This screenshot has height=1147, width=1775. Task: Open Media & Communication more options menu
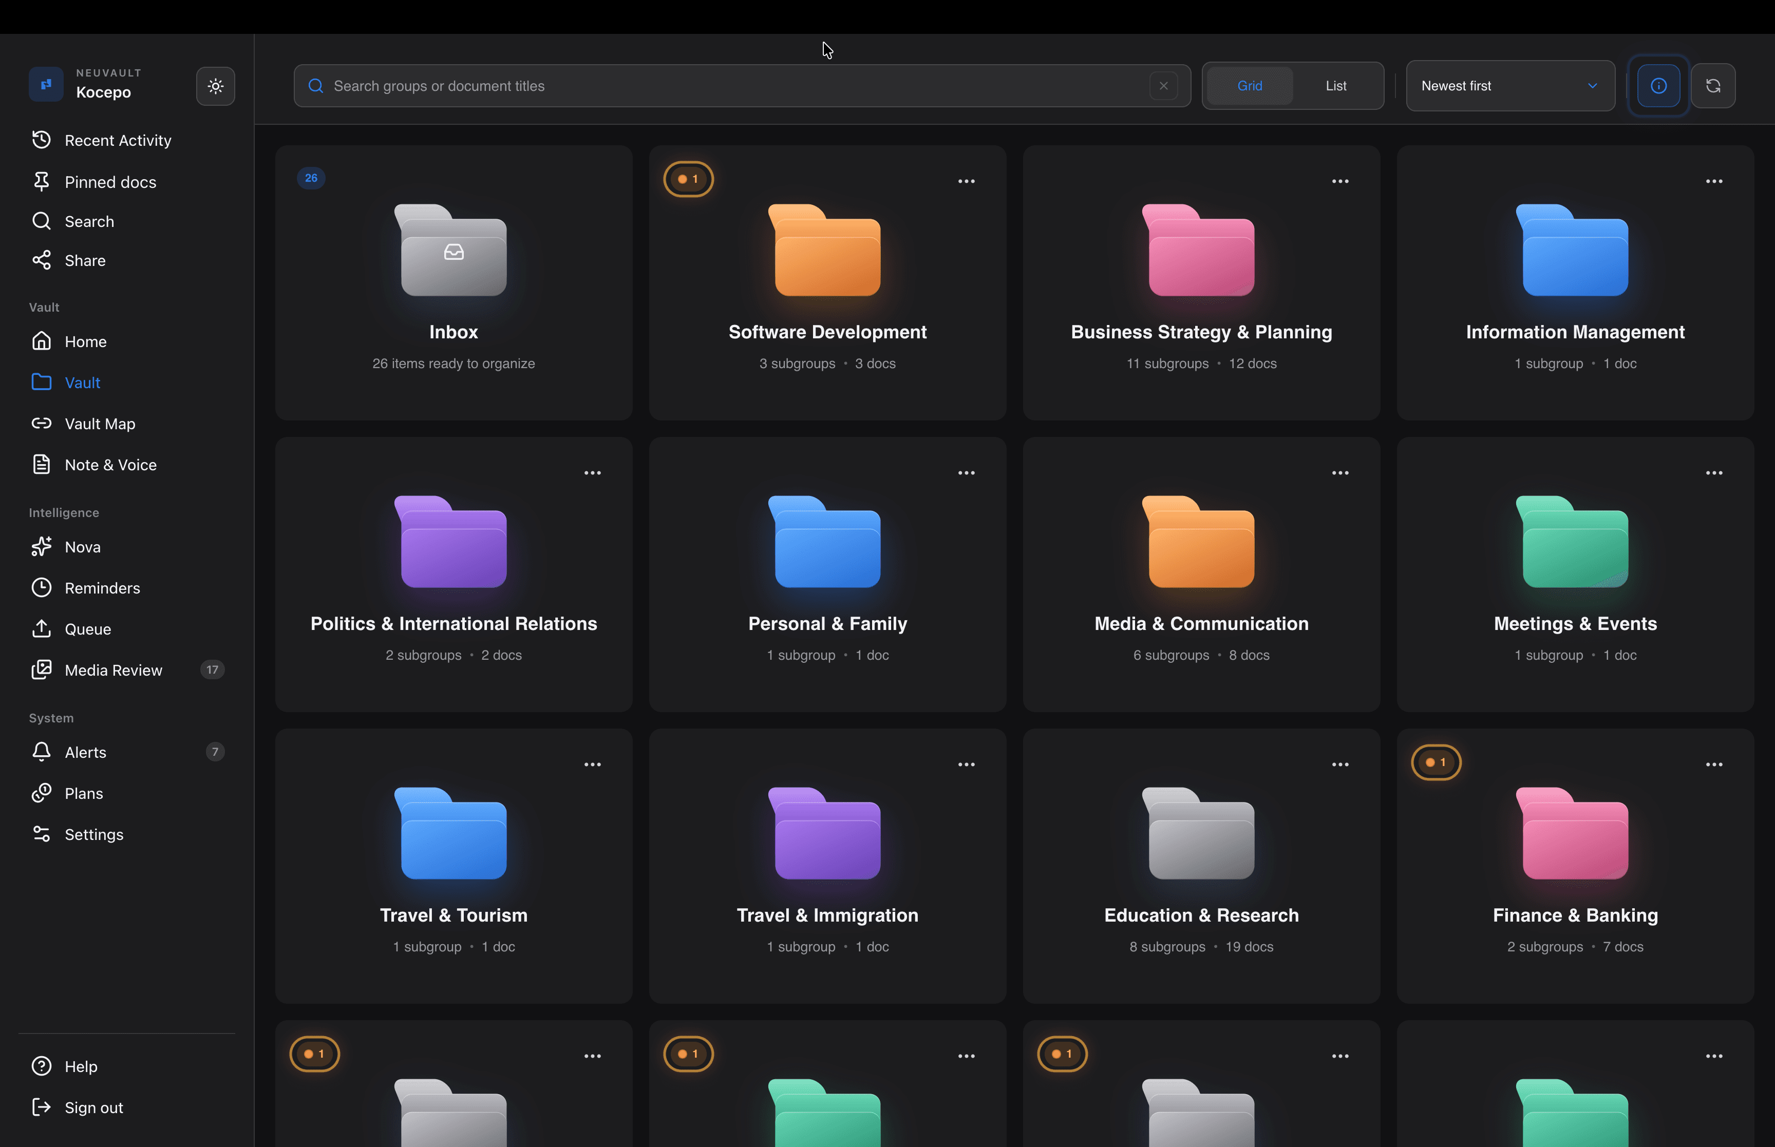click(1340, 473)
